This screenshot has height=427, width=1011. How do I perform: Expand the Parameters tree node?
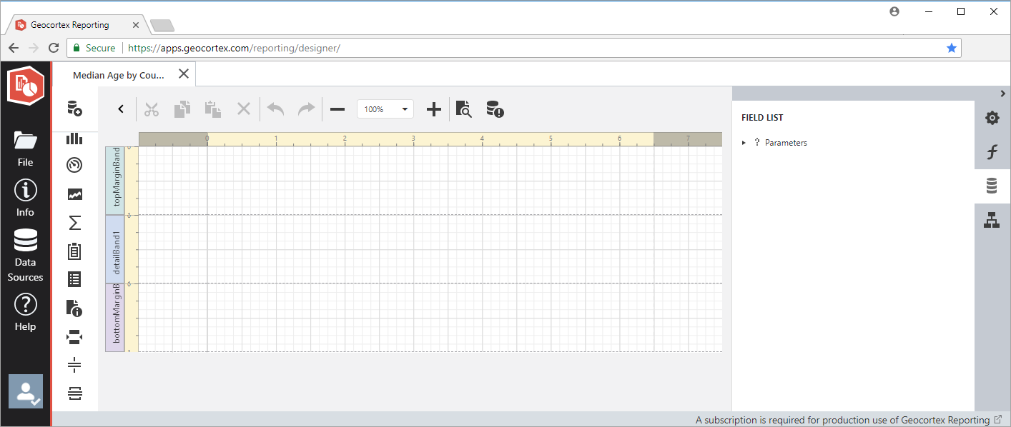coord(743,142)
